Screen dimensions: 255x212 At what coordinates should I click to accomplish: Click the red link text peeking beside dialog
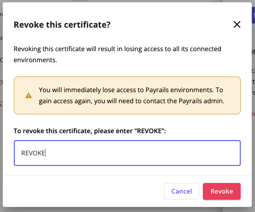(253, 114)
